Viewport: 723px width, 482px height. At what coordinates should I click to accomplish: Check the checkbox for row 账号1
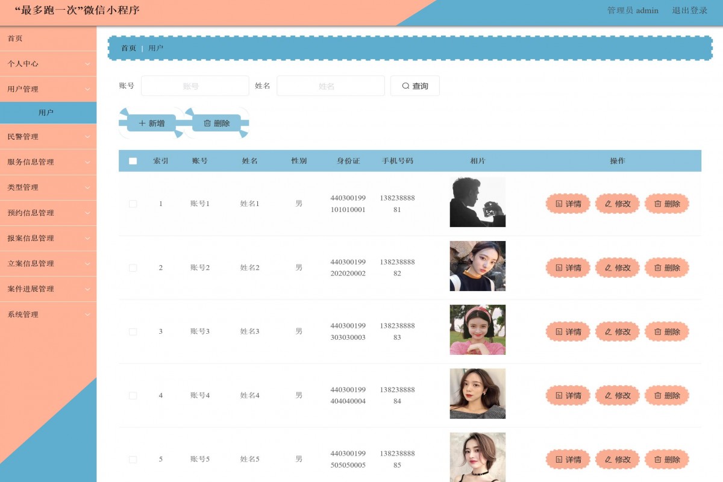click(133, 204)
